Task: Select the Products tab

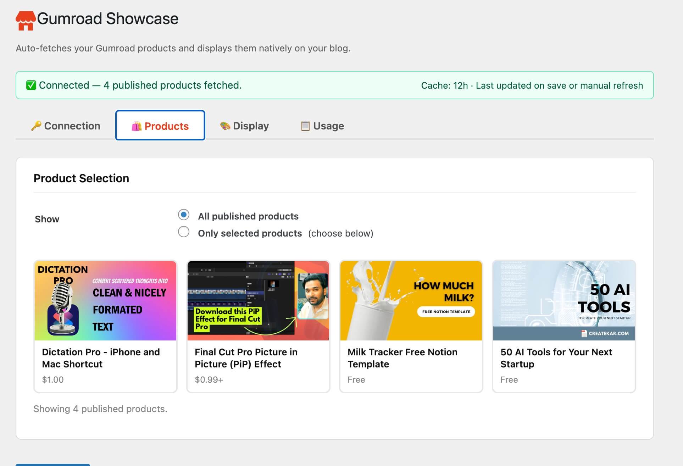Action: tap(160, 126)
